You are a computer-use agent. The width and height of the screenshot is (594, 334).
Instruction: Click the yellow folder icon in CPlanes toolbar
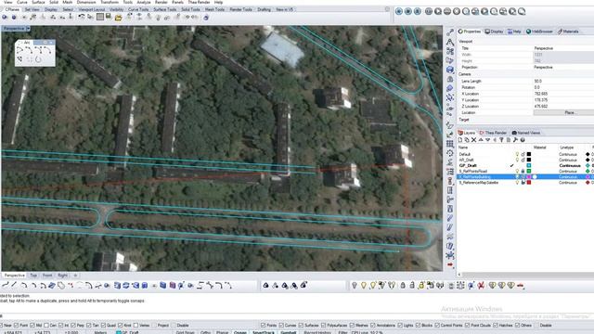tap(118, 18)
